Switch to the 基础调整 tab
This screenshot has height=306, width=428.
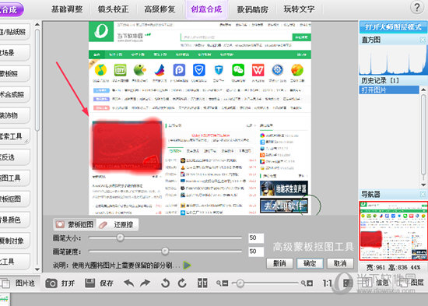[67, 9]
